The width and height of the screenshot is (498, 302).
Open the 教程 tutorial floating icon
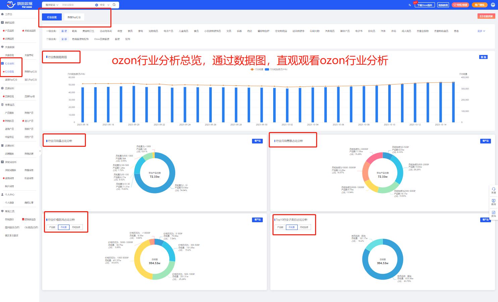click(x=493, y=202)
